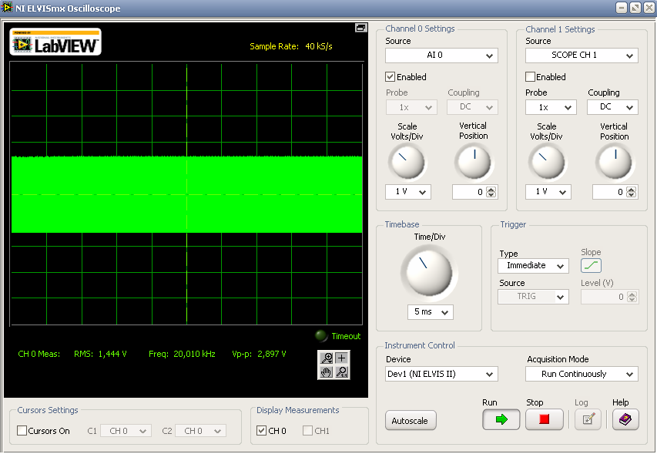Click the graph palette icon at display corner

pyautogui.click(x=360, y=28)
